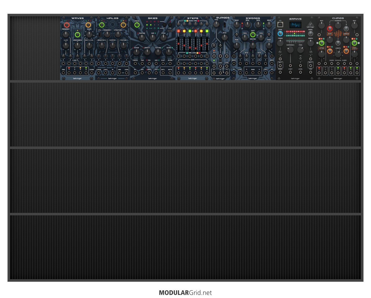
Task: Click the Halos USB-C port
Action: pos(100,34)
